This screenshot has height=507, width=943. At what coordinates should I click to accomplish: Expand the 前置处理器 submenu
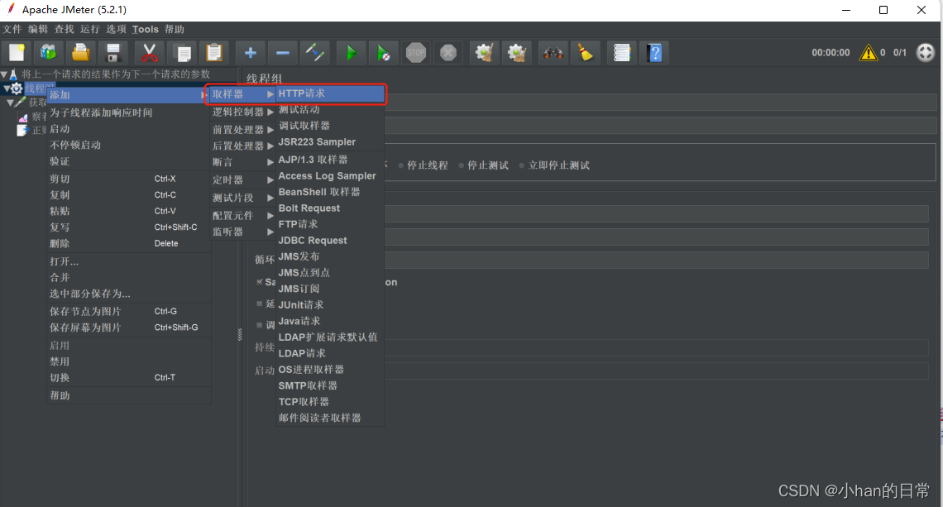242,129
